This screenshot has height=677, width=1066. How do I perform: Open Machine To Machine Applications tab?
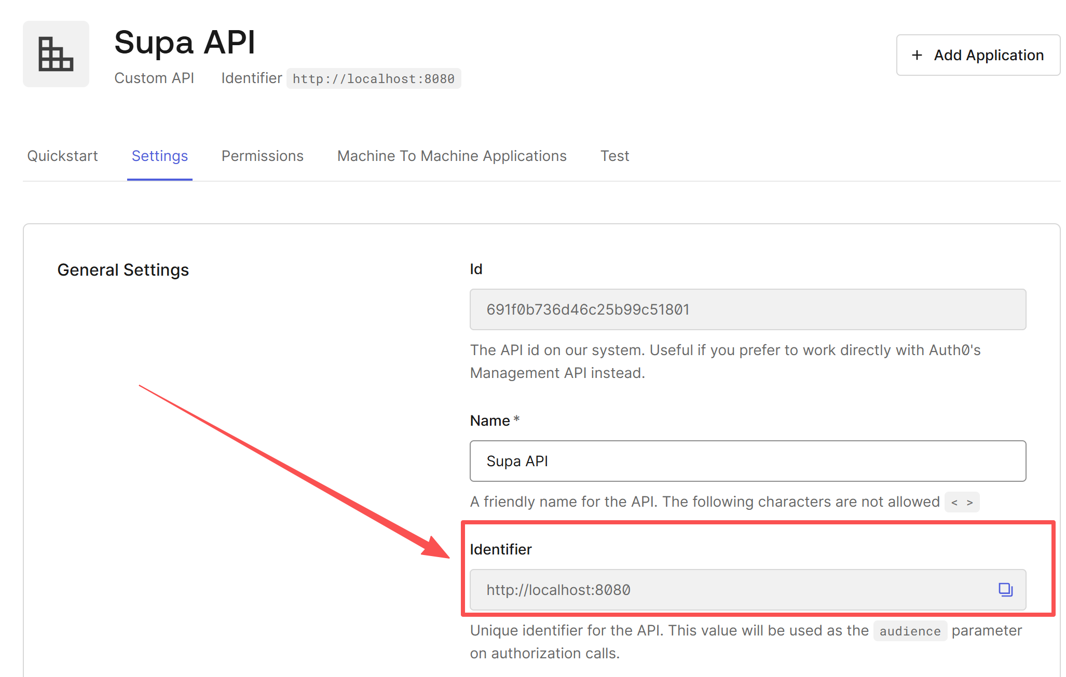[x=452, y=156]
